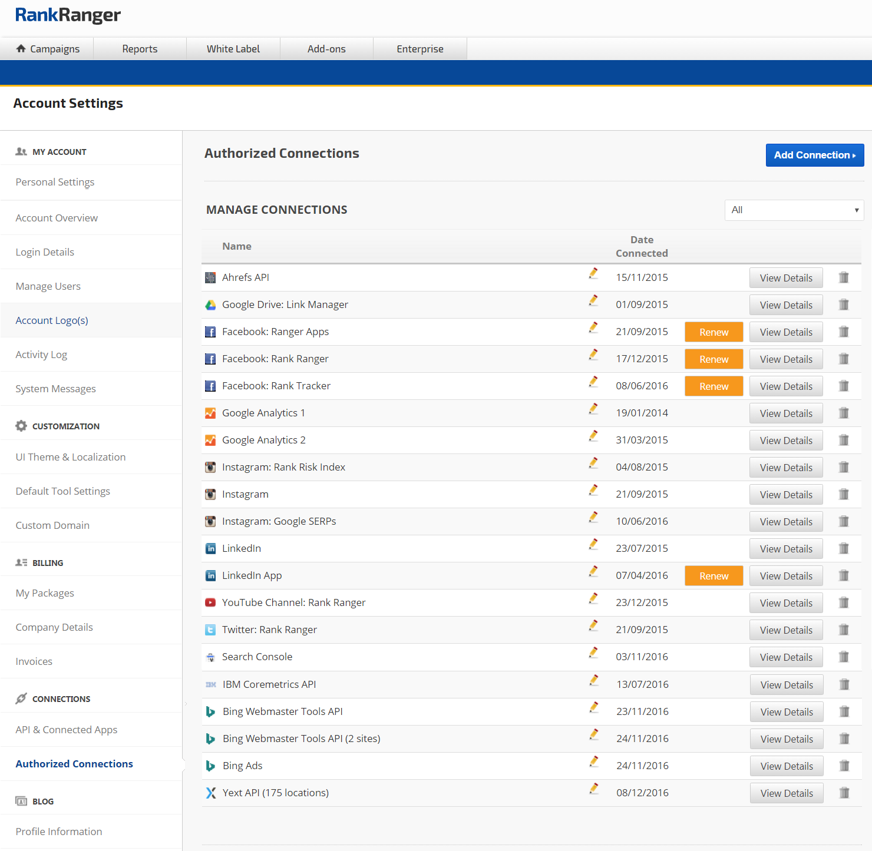Go to API & Connected Apps page
This screenshot has width=872, height=851.
[x=67, y=730]
